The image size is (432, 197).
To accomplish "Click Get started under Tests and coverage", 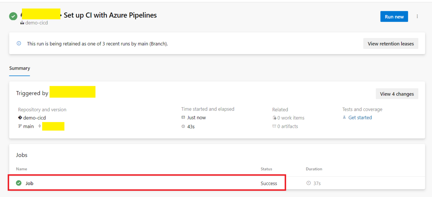I will point(360,118).
